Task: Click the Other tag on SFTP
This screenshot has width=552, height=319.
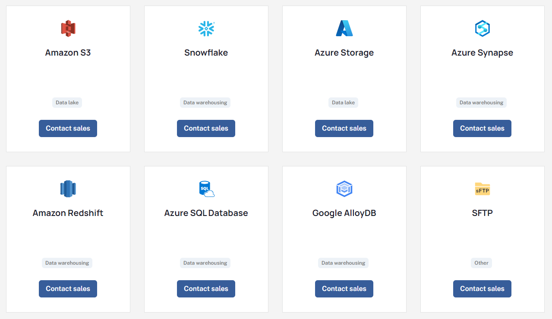Action: [x=481, y=263]
